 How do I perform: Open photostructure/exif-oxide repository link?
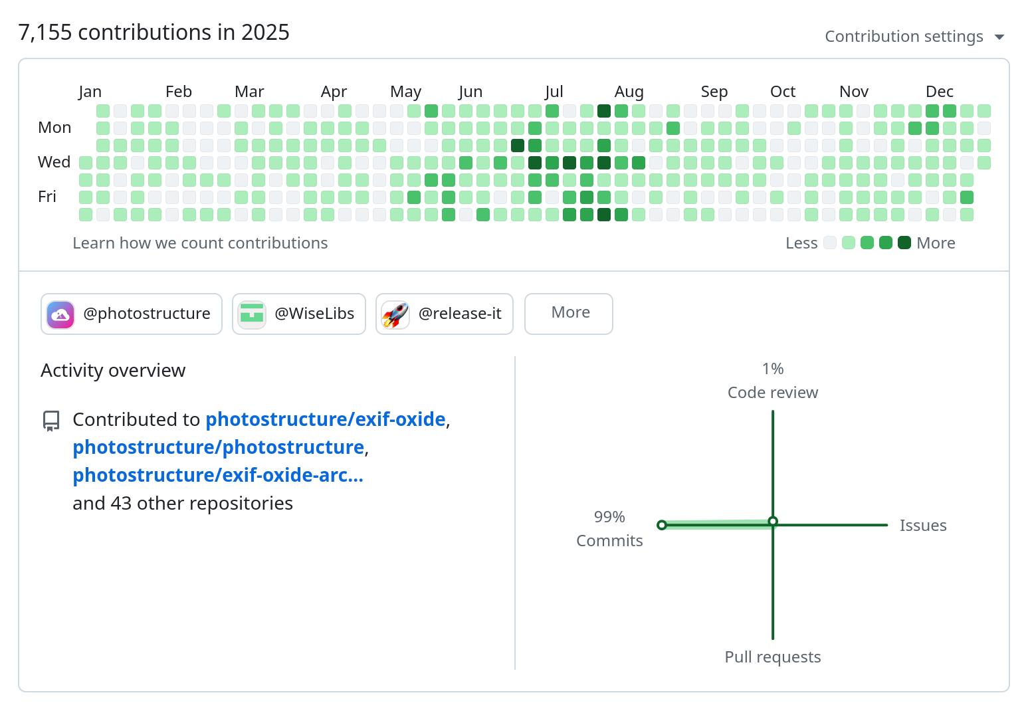[x=326, y=419]
